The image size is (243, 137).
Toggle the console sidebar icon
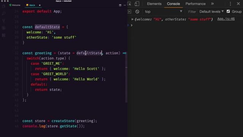click(129, 12)
